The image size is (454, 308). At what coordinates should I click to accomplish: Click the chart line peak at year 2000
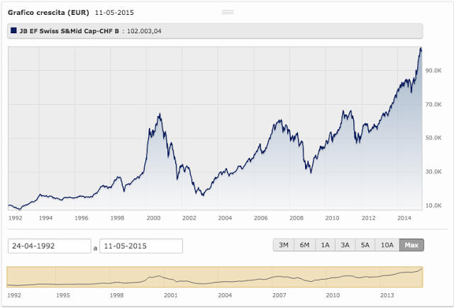pyautogui.click(x=159, y=113)
